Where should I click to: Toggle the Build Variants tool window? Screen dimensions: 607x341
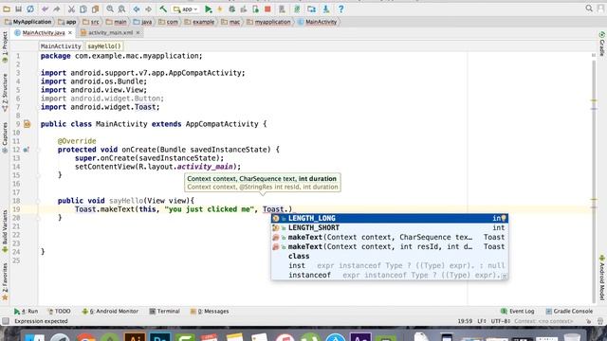click(x=5, y=231)
